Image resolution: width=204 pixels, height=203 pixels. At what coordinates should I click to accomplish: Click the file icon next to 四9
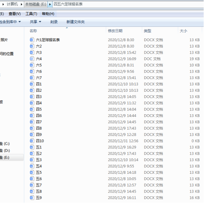[32, 134]
